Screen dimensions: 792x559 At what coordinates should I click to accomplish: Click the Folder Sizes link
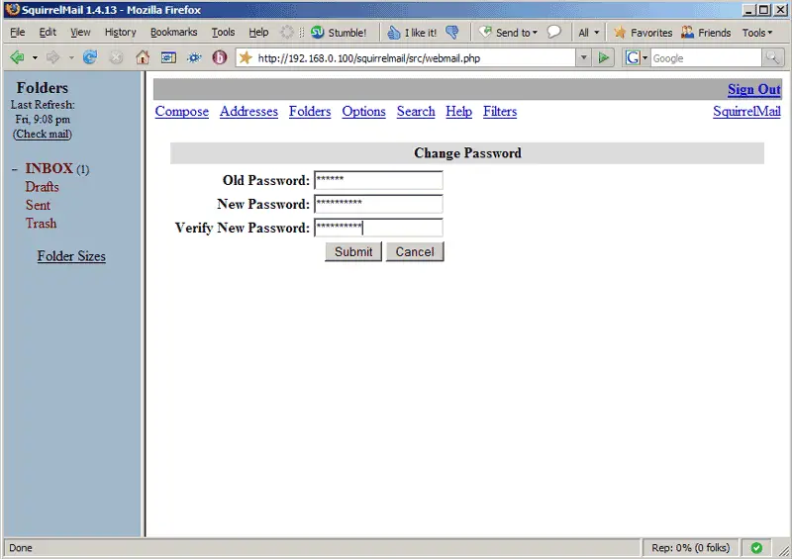71,256
